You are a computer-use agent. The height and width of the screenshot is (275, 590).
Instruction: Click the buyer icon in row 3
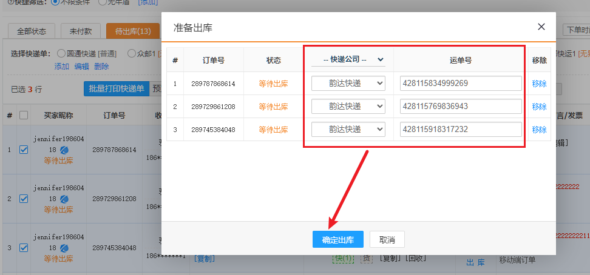pos(64,248)
